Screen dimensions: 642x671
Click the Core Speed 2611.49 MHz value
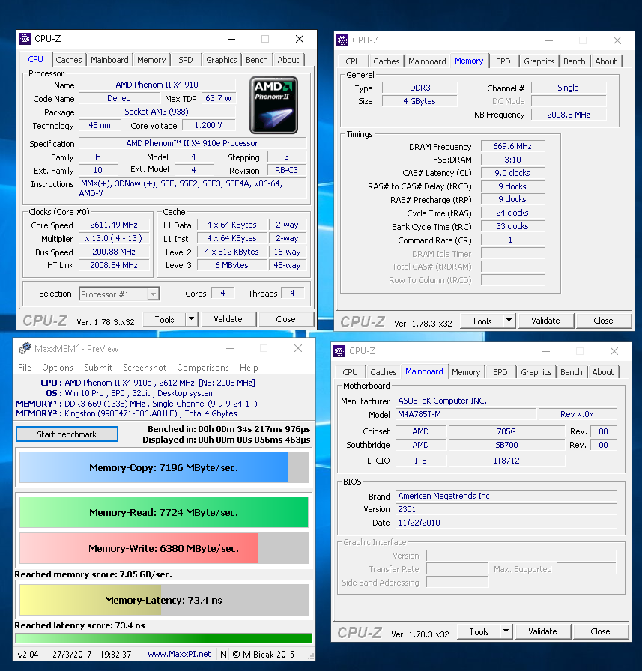pos(114,225)
